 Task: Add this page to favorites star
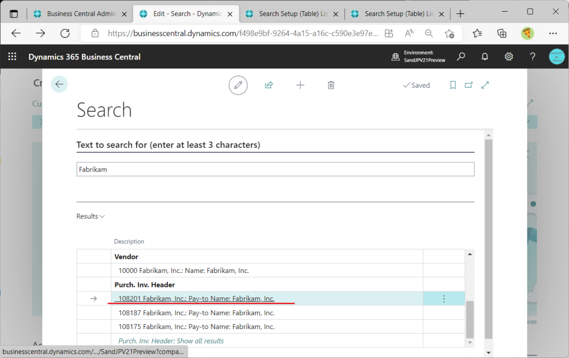(x=449, y=33)
